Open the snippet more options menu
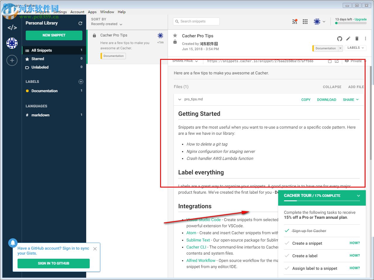 click(365, 38)
